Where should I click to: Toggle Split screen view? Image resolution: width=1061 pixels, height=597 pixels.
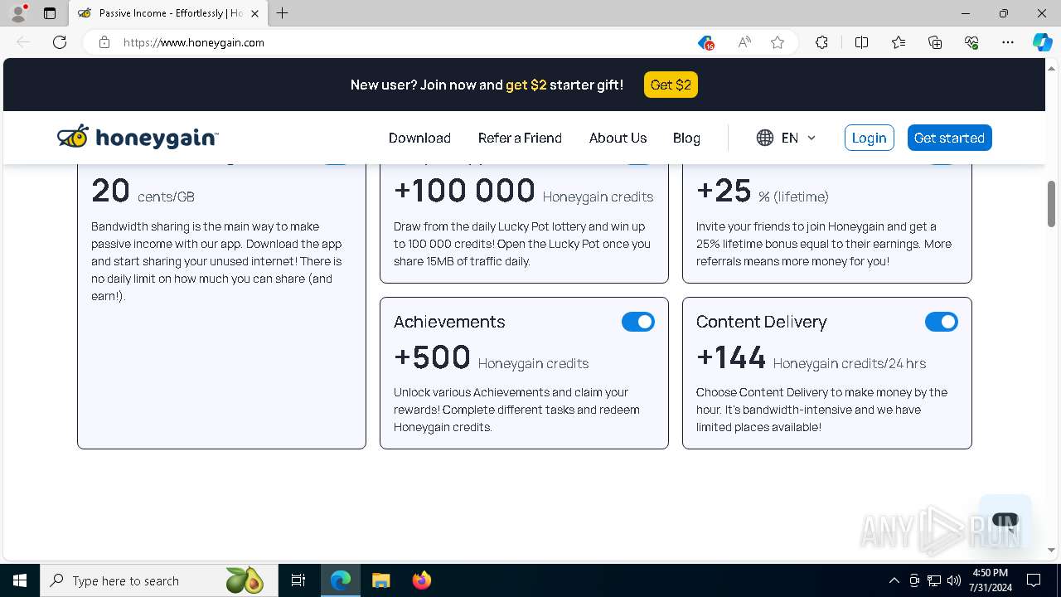tap(861, 42)
